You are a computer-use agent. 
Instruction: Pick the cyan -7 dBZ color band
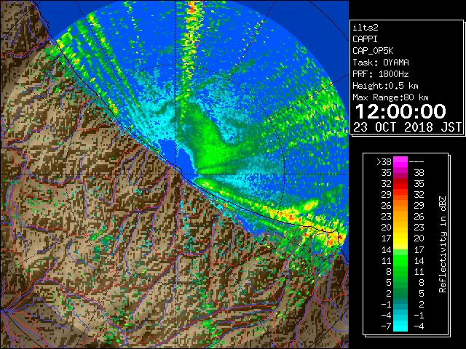click(x=400, y=326)
